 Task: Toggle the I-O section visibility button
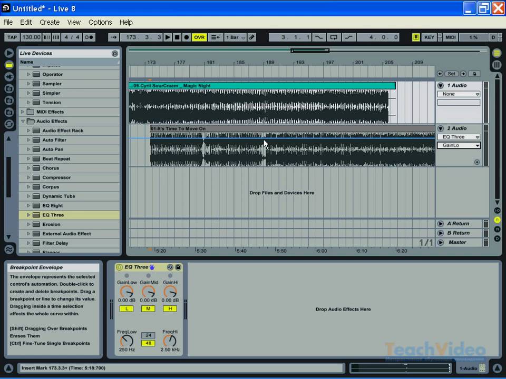point(497,211)
